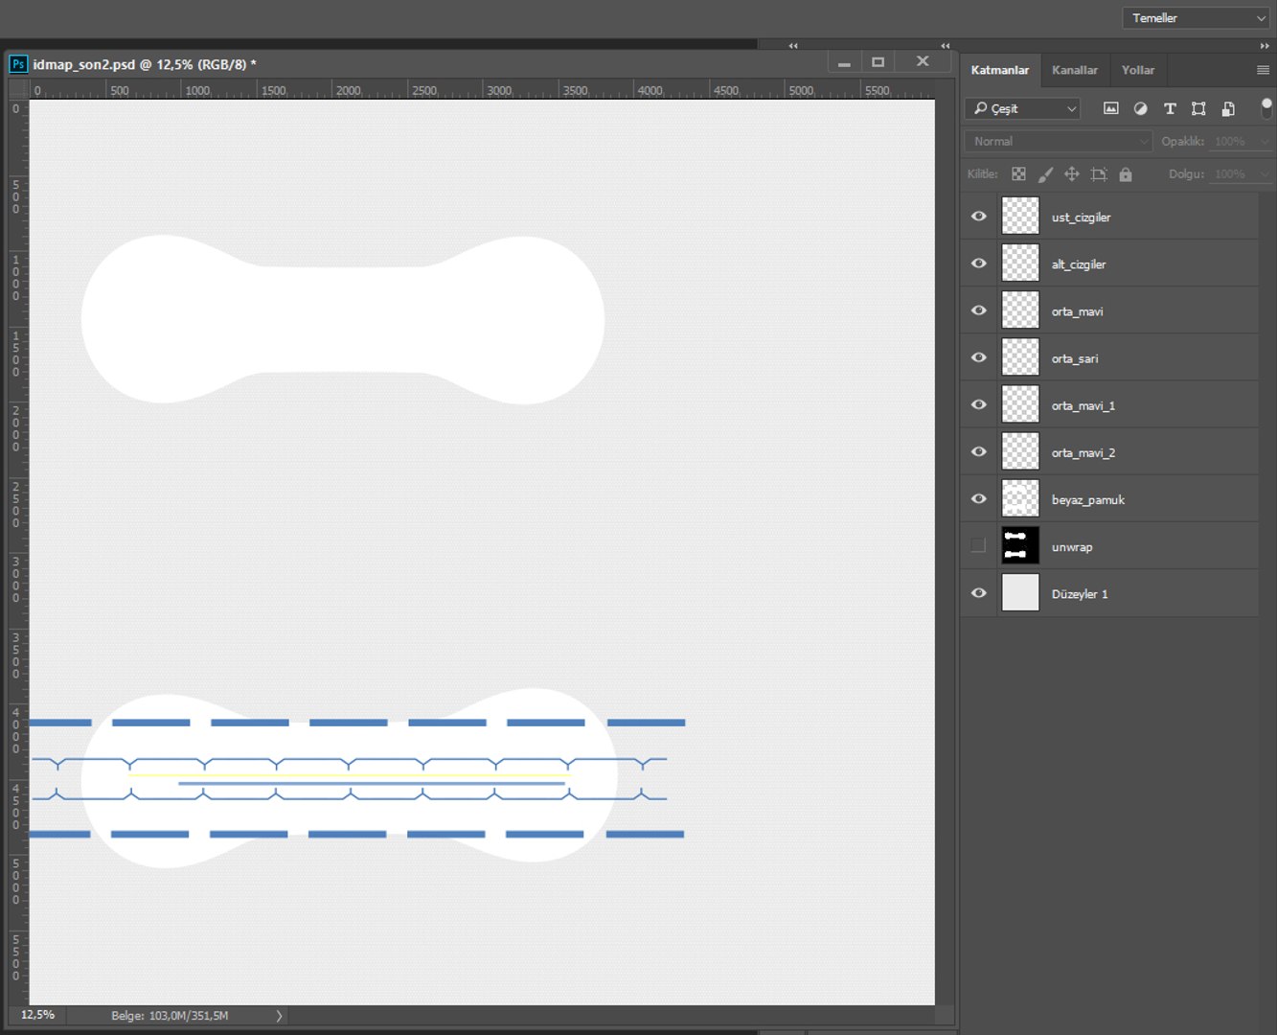Select the orta_sari layer name
This screenshot has width=1277, height=1035.
point(1075,358)
